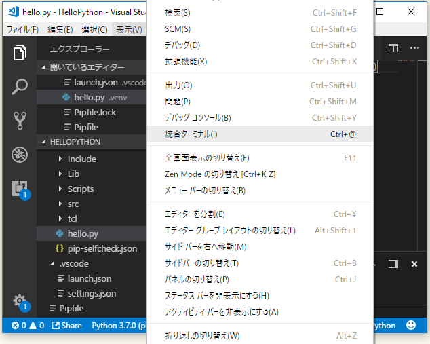
Task: Click the 表示(V) menu
Action: [129, 29]
